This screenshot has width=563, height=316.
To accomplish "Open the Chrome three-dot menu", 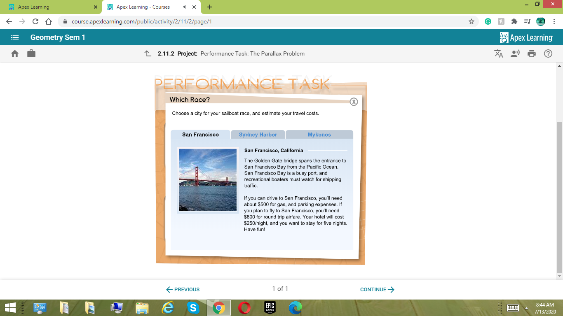I will 554,21.
